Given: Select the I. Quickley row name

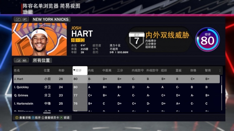Looking at the screenshot, I should (21, 87).
